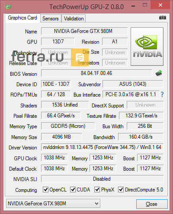The image size is (173, 214).
Task: Toggle the DirectCompute 5.0 checkbox
Action: click(x=121, y=189)
